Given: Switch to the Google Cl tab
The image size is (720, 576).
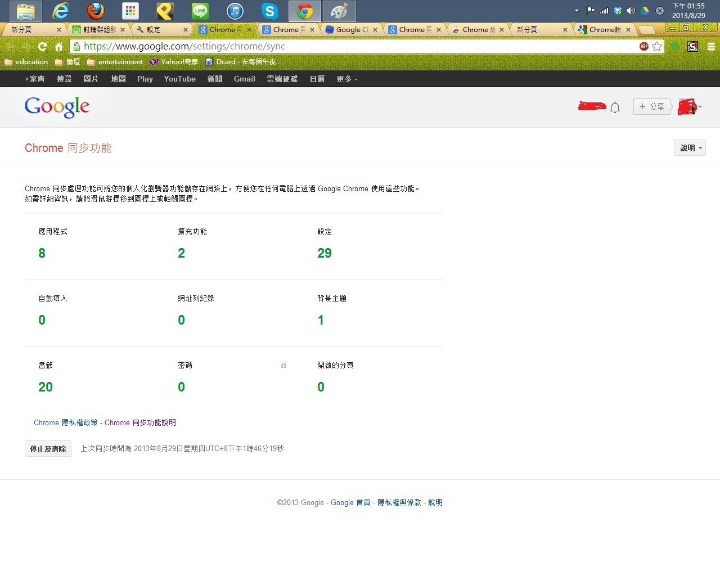Looking at the screenshot, I should (349, 30).
